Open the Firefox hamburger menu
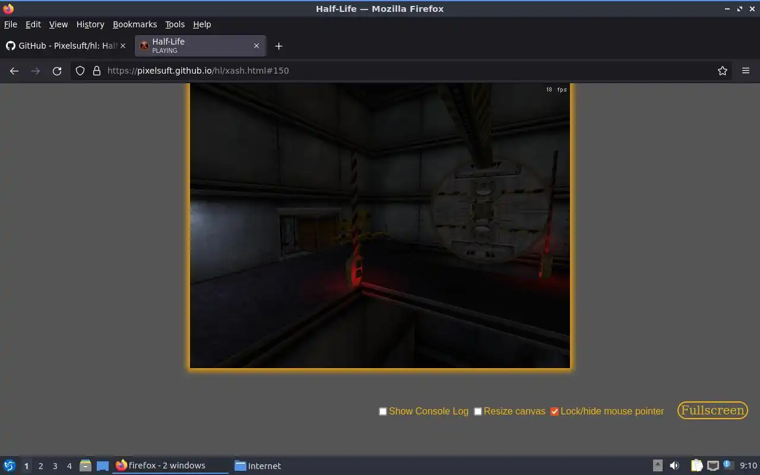 coord(746,71)
